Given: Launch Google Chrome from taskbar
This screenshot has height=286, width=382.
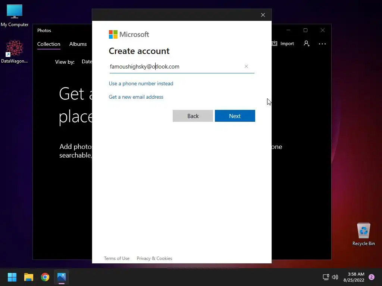Looking at the screenshot, I should tap(45, 277).
